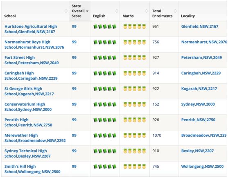This screenshot has width=228, height=178.
Task: Sort table by School column arrows
Action: click(66, 11)
